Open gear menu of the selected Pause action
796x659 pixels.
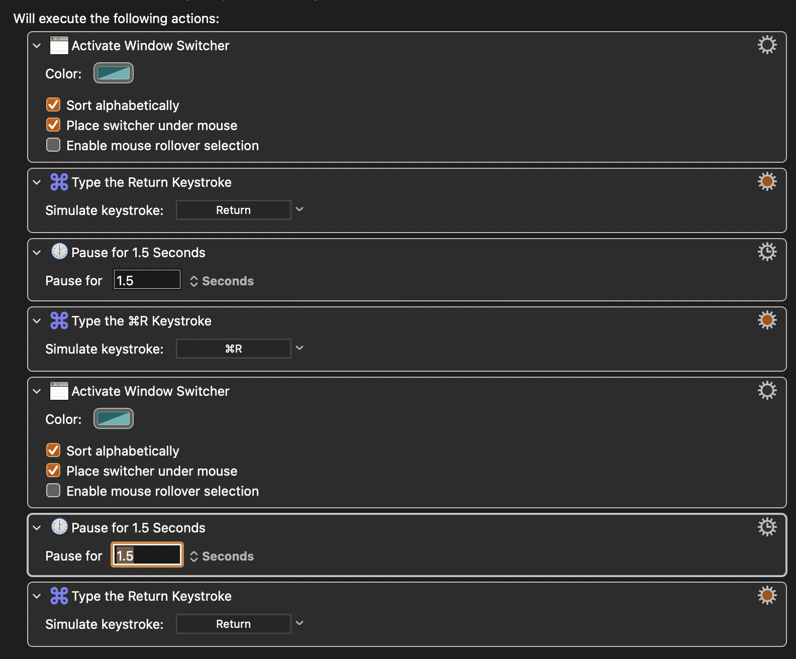(x=767, y=527)
